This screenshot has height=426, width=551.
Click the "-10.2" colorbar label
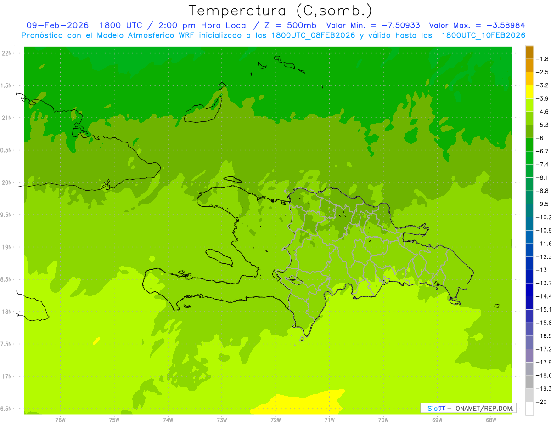(543, 217)
